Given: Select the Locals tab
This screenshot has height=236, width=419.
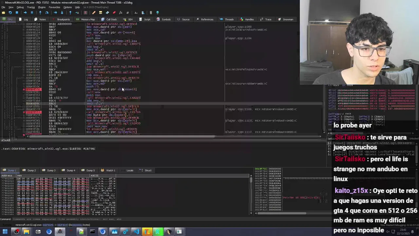Looking at the screenshot, I should 128,170.
